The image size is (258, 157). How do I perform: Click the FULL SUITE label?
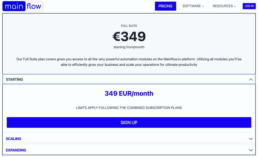[x=129, y=26]
